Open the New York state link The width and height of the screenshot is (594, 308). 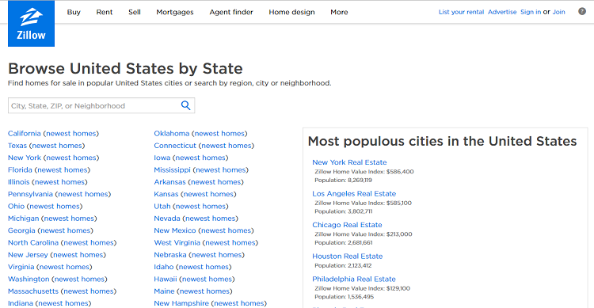pyautogui.click(x=25, y=158)
